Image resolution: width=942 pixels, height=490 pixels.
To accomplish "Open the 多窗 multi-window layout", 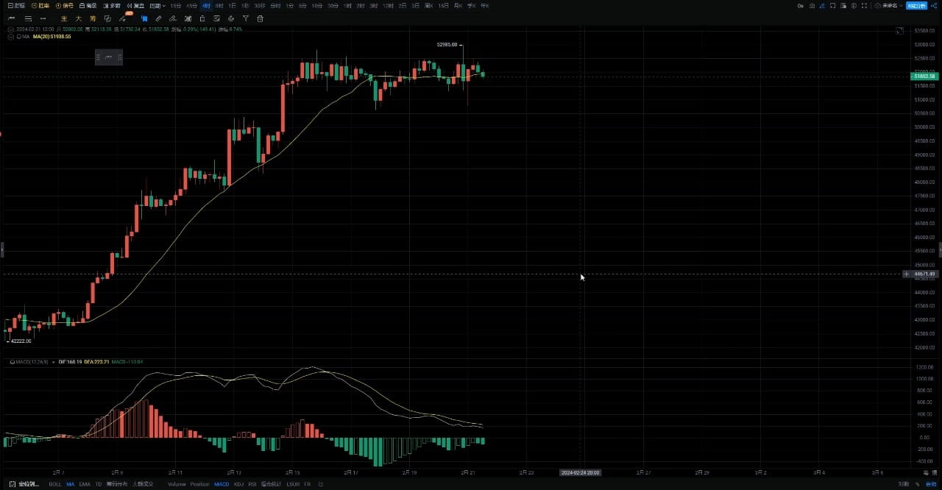I will coord(112,6).
